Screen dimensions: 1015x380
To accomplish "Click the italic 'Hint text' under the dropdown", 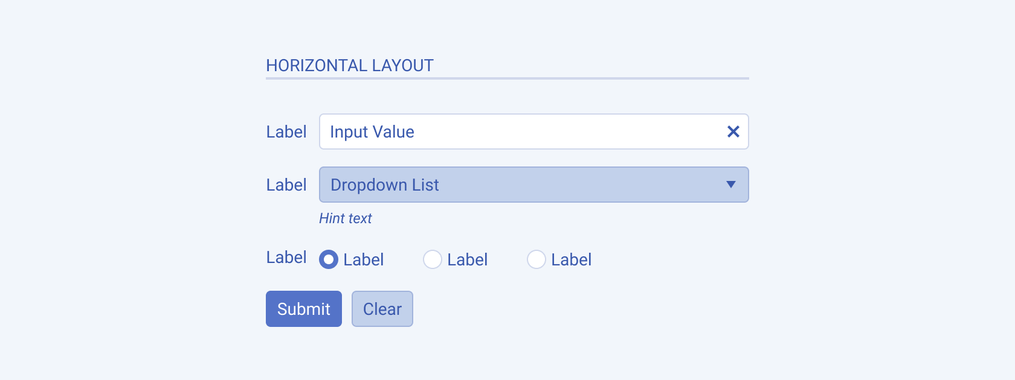I will tap(346, 218).
